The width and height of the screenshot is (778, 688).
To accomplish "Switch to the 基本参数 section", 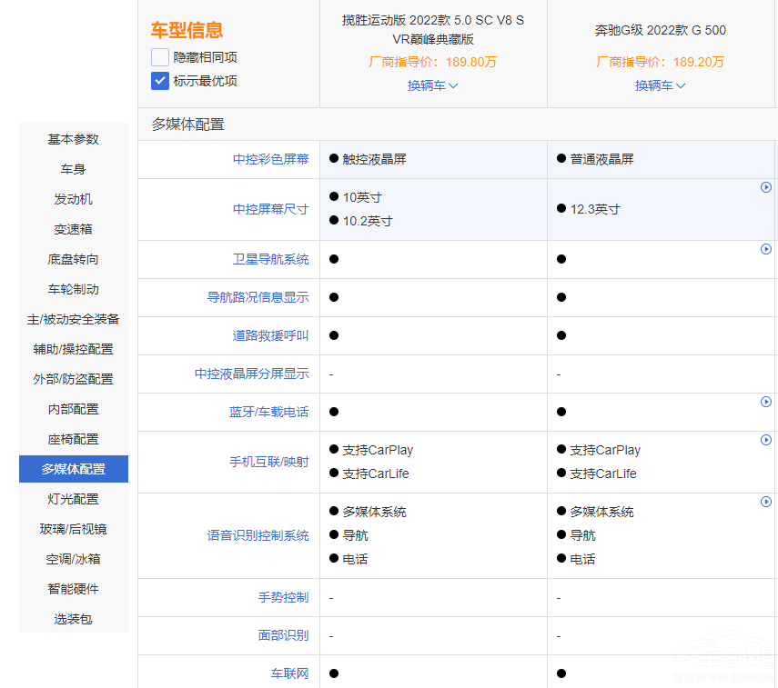I will click(73, 139).
